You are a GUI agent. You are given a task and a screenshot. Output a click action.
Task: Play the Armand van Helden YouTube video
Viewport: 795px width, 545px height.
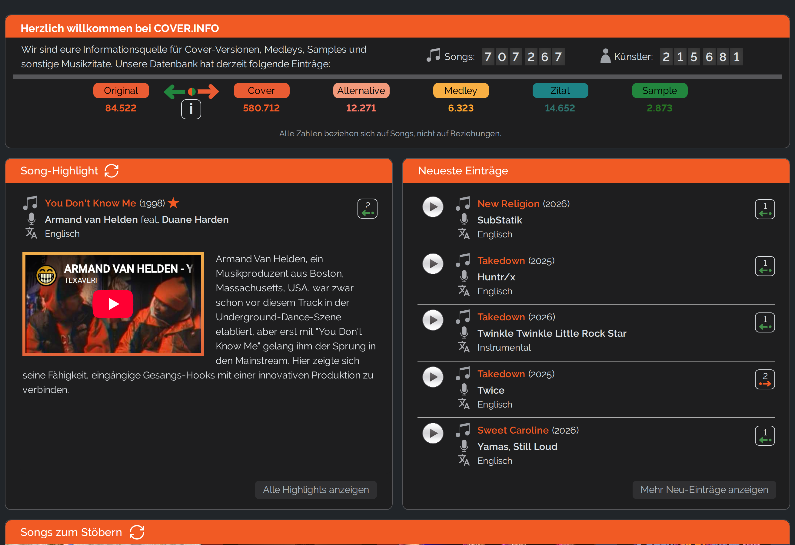[113, 304]
